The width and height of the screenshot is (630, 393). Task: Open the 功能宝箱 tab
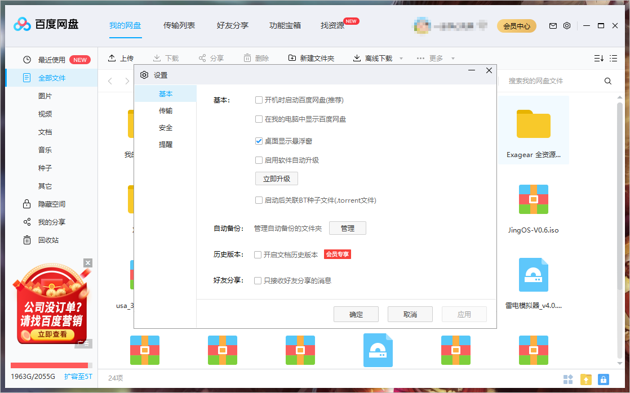tap(285, 26)
